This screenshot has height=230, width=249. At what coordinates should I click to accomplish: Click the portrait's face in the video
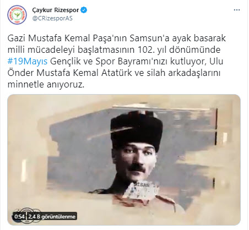point(136,162)
